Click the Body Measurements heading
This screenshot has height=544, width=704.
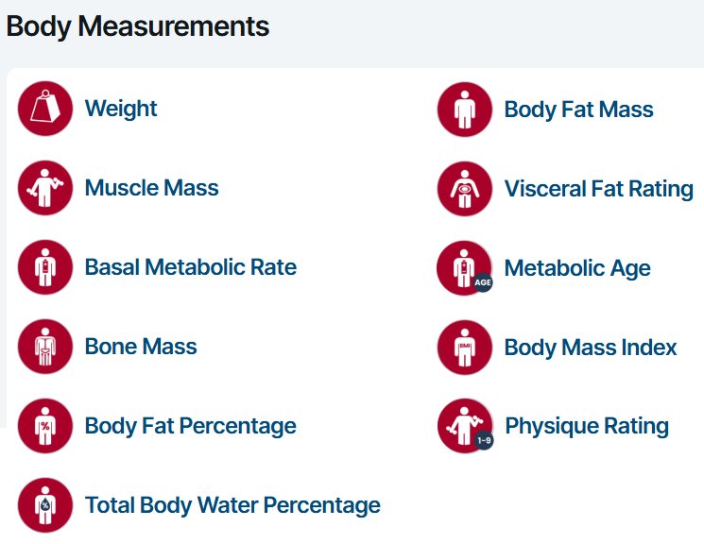click(138, 26)
